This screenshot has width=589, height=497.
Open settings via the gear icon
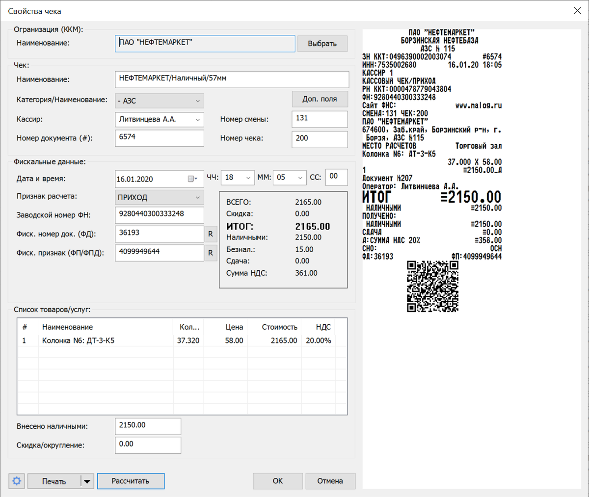17,481
